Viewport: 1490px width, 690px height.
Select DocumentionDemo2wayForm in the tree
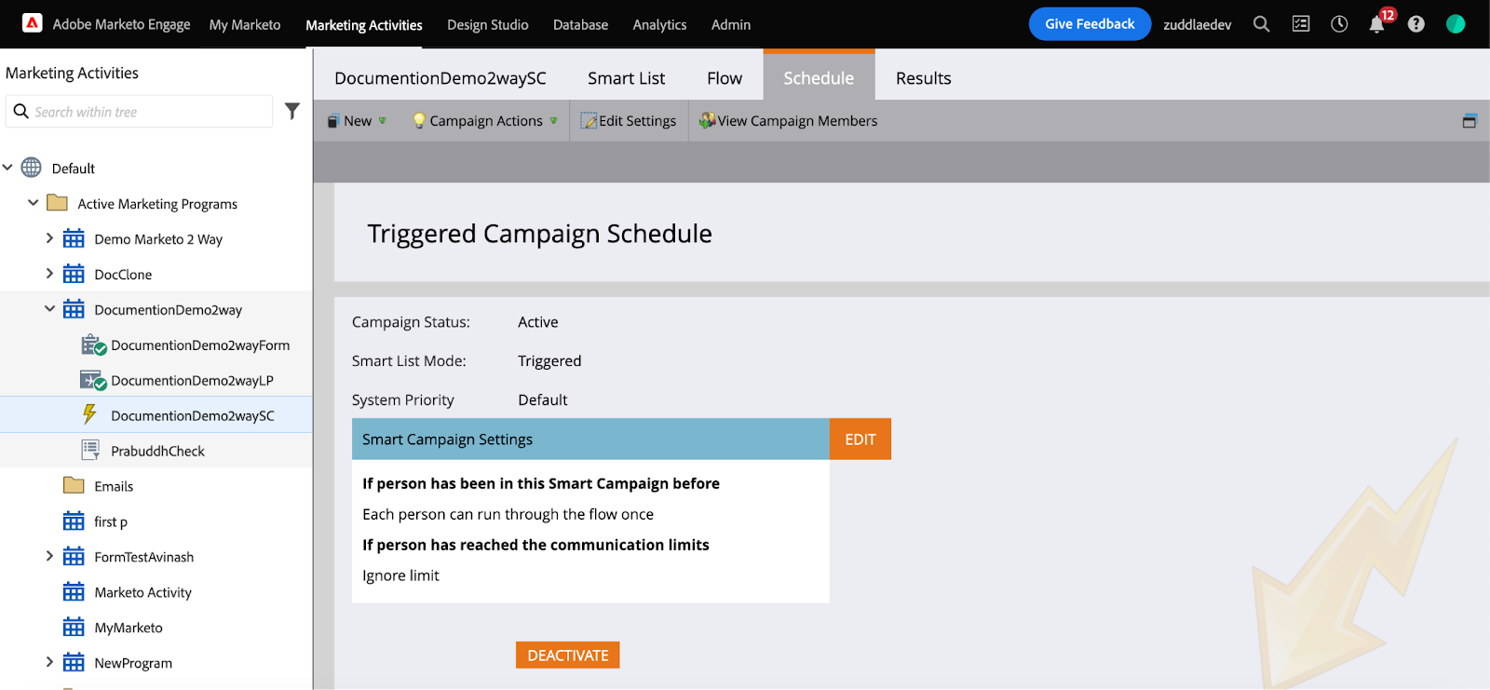(200, 345)
